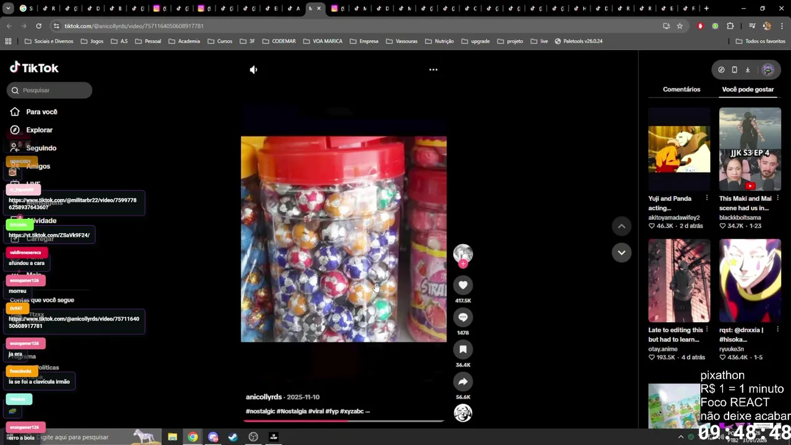Focus the Pesquisar search field
The width and height of the screenshot is (791, 445).
tap(51, 90)
